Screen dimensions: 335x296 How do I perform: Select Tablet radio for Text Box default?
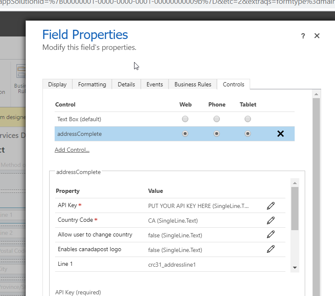[248, 119]
